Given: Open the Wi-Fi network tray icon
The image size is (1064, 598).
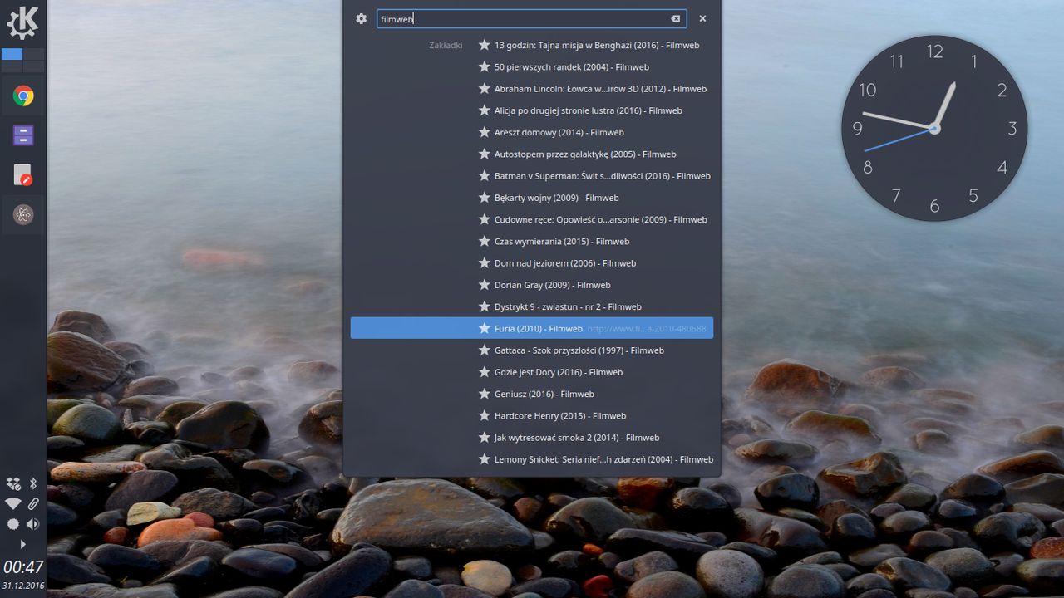Looking at the screenshot, I should tap(12, 503).
